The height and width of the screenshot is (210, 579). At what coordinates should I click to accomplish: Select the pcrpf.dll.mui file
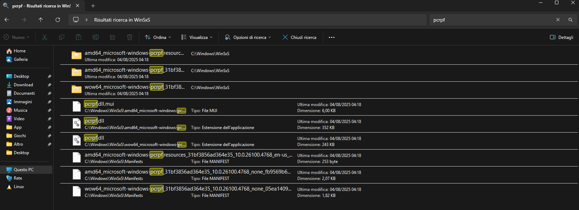319,107
